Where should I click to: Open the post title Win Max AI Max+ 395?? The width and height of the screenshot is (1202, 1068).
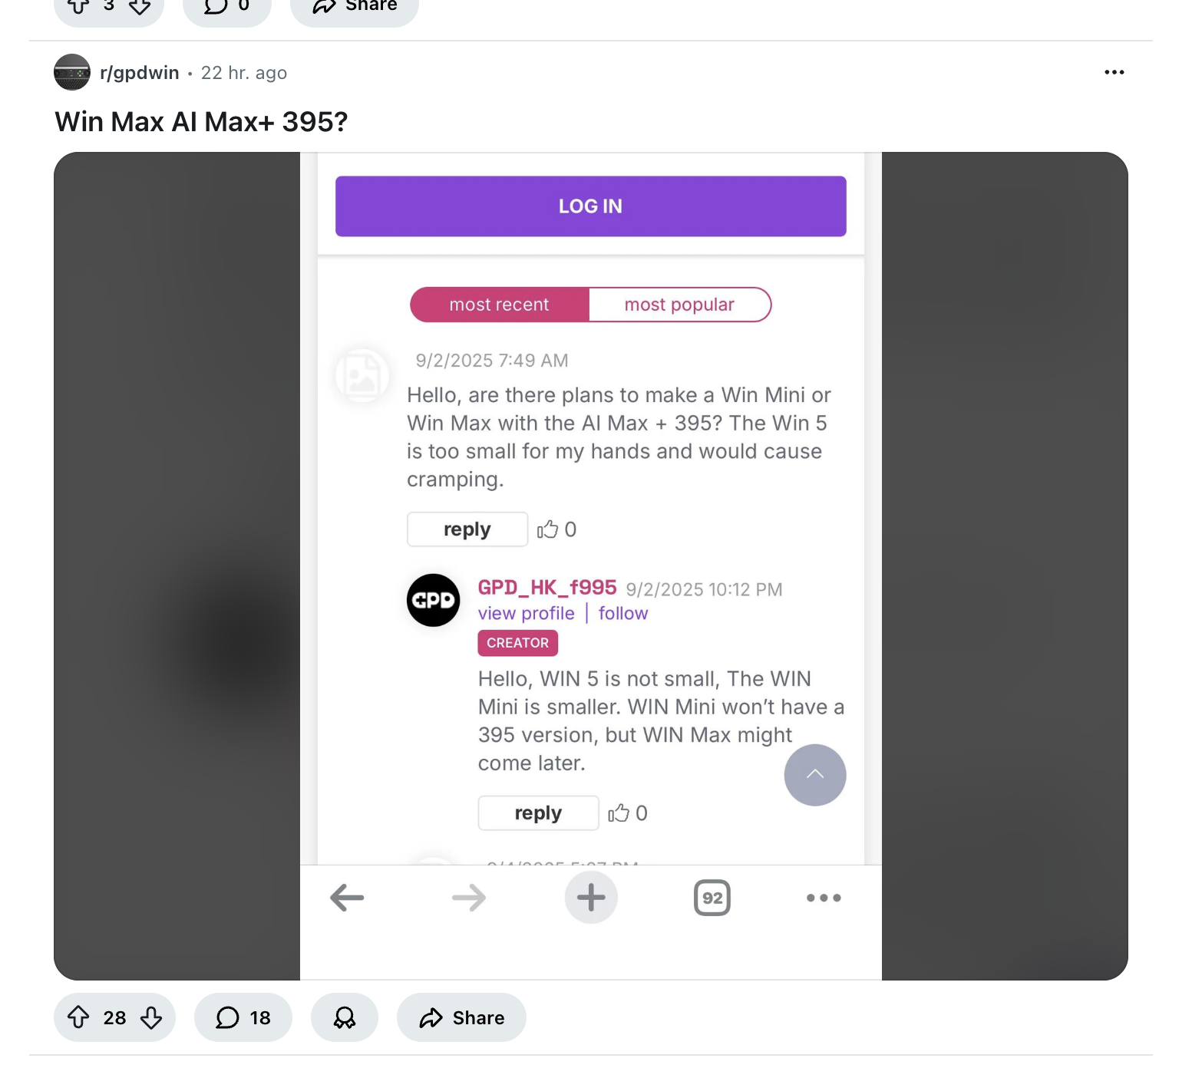(201, 121)
